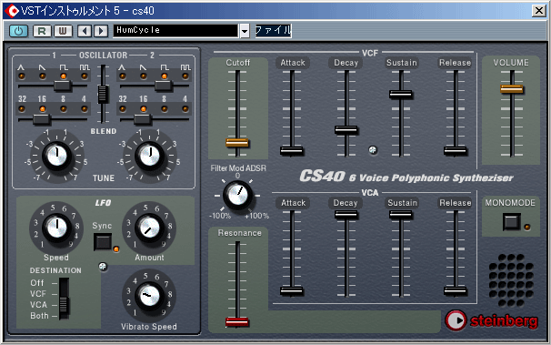The image size is (551, 345).
Task: Set oscillator 1 octave to 8
Action: coord(64,109)
